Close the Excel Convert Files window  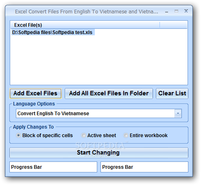coord(186,11)
